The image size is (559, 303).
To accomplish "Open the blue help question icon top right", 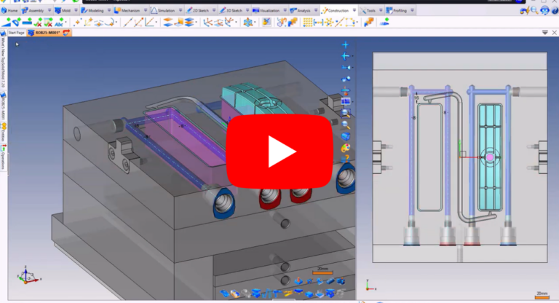I will click(x=555, y=10).
